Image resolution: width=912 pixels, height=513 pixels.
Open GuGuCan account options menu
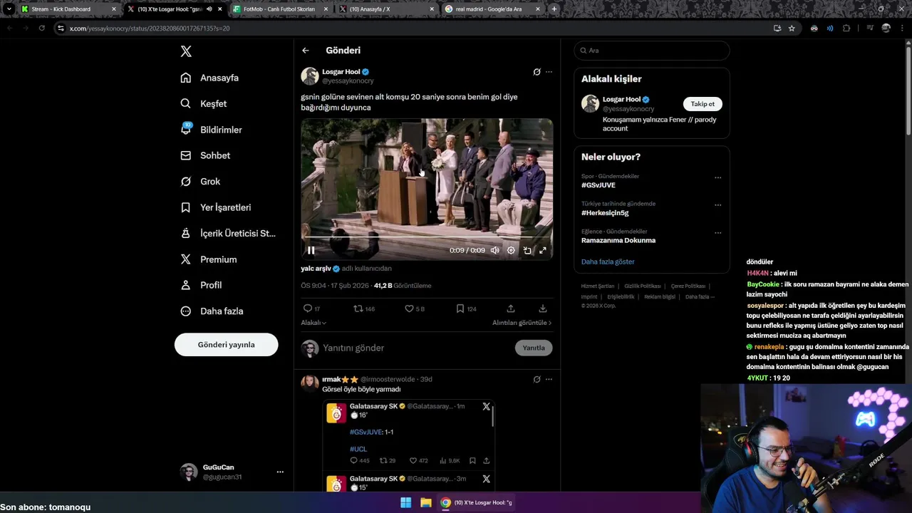point(280,472)
